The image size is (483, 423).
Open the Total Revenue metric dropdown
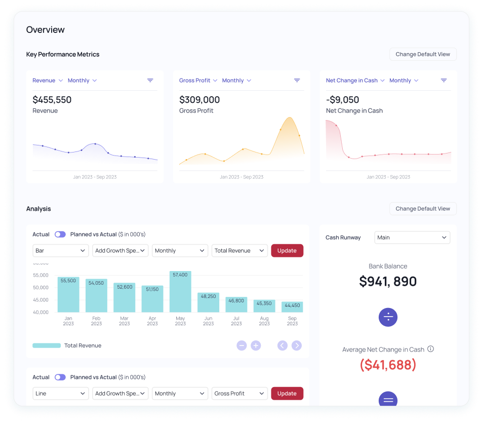pos(239,250)
